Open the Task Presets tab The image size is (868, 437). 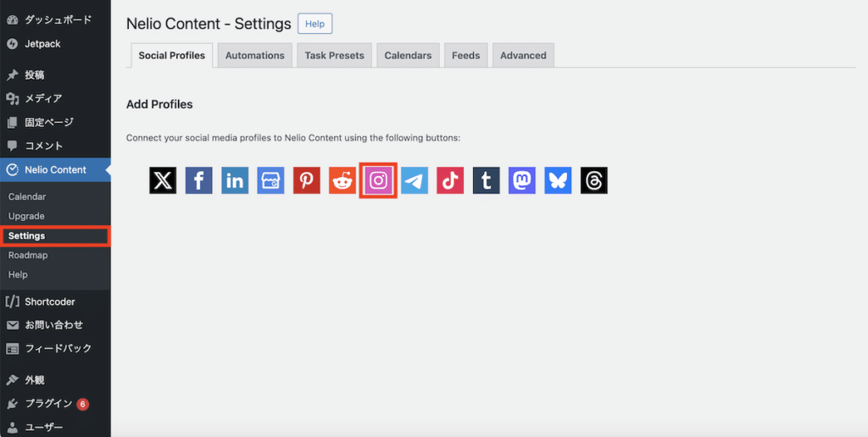pos(334,55)
